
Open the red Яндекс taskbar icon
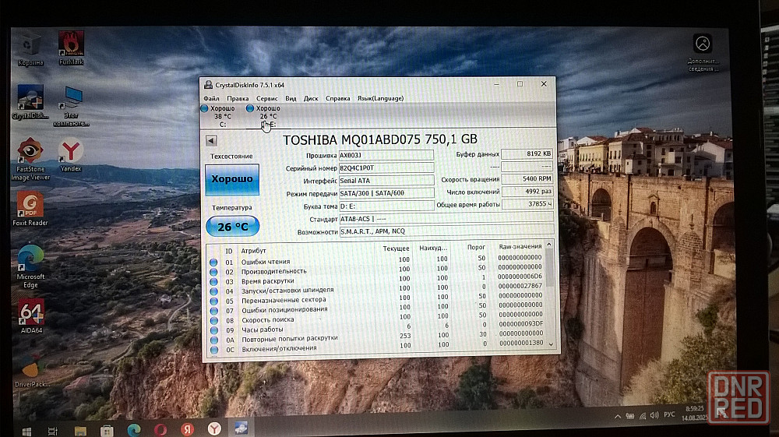point(187,429)
